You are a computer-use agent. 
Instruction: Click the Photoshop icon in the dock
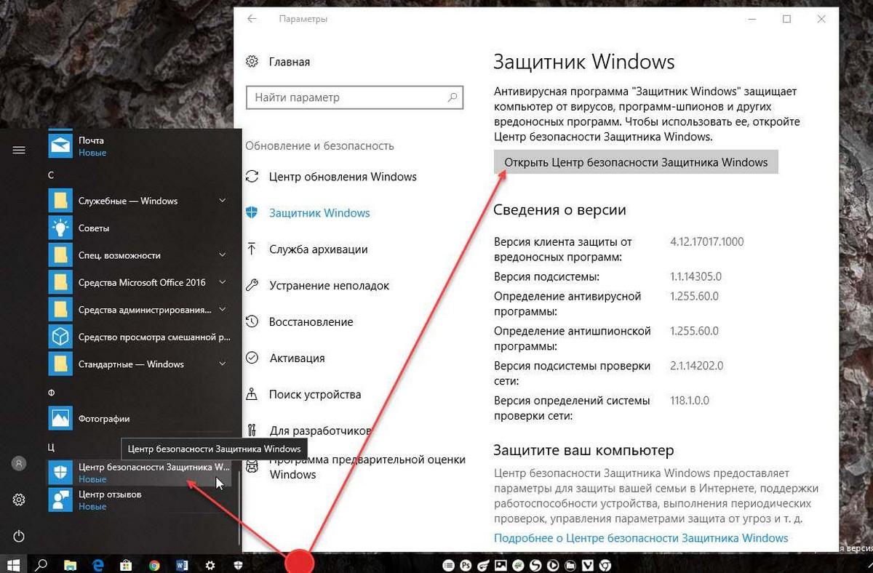tap(465, 564)
